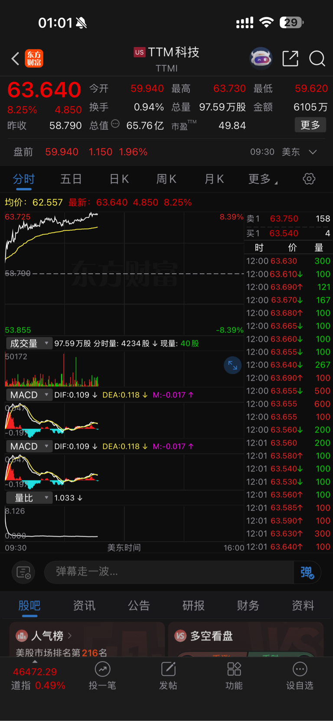The image size is (333, 721).
Task: Open the 功能 grid icon
Action: (x=234, y=669)
